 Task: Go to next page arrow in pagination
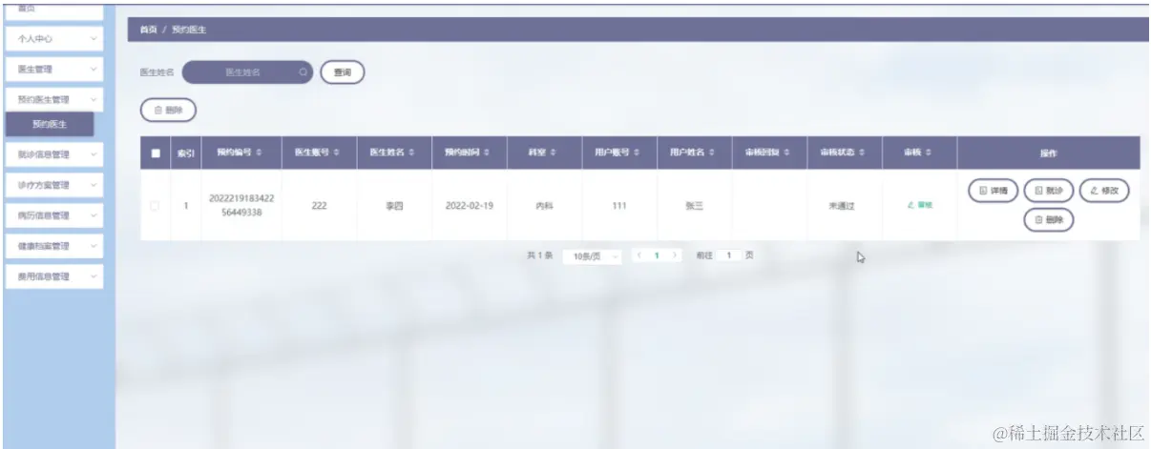[676, 256]
